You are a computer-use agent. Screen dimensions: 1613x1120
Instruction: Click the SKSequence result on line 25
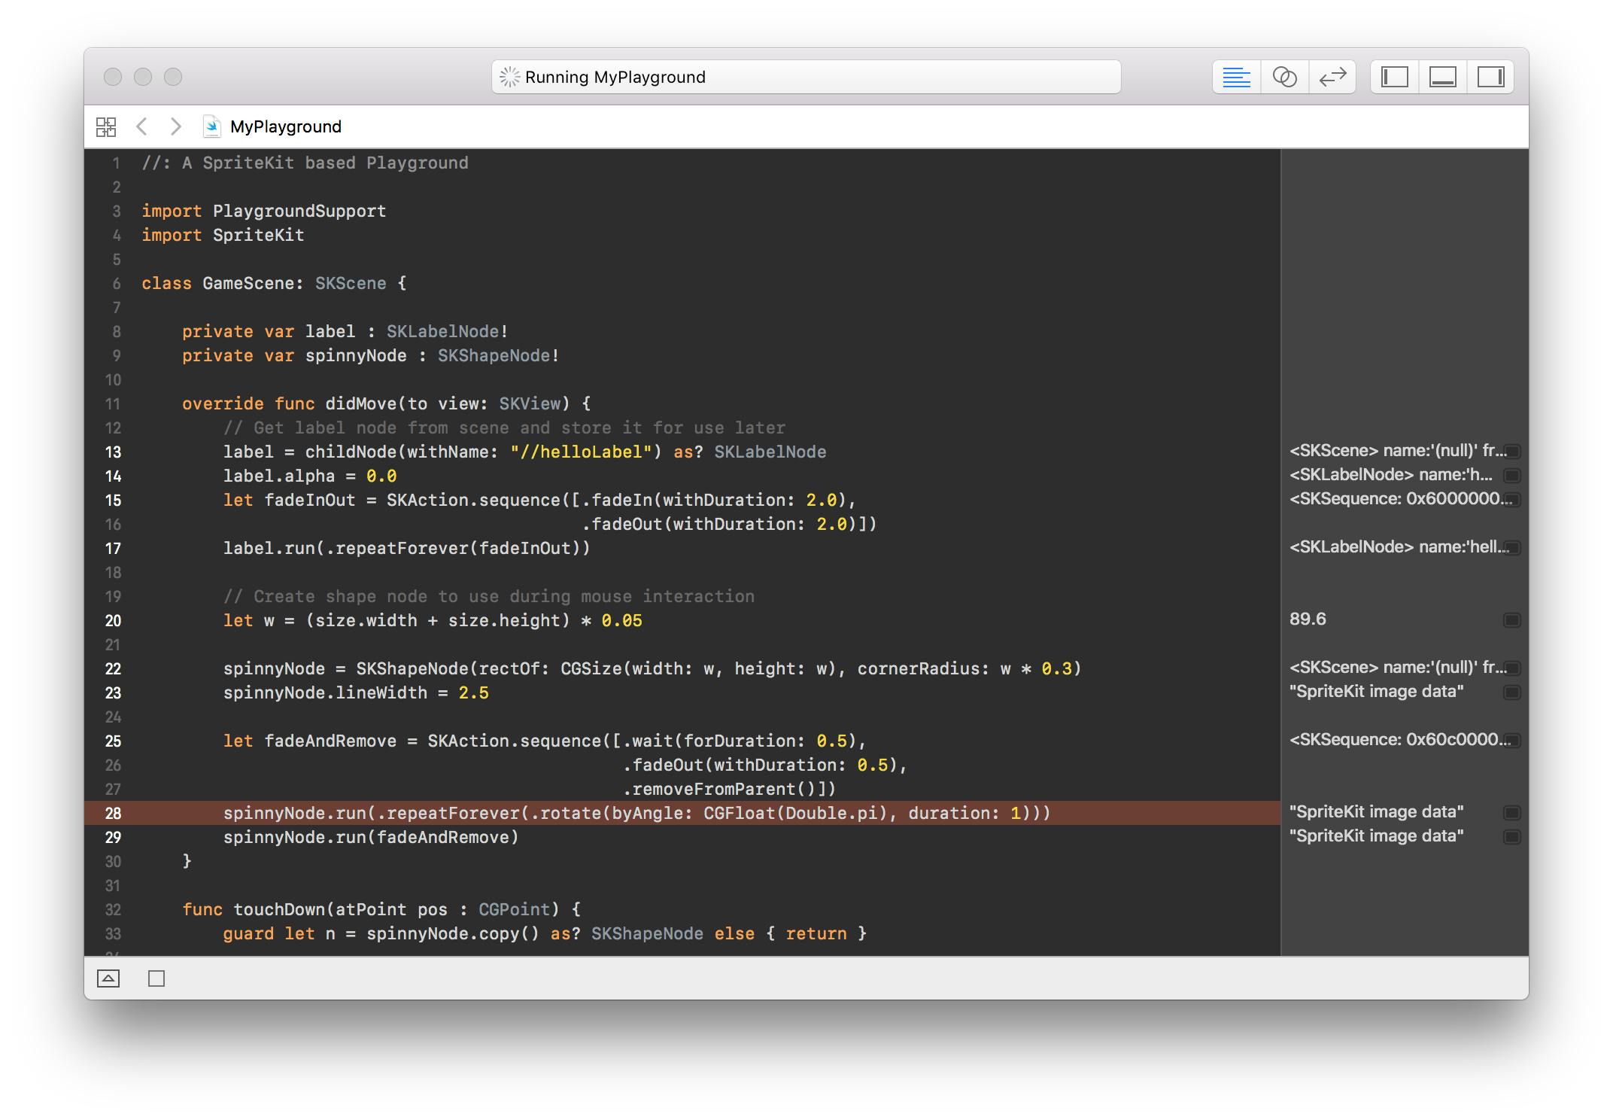point(1398,740)
